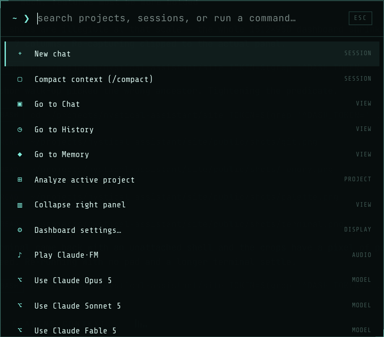Click the music note icon for Play Claude·FM
The image size is (384, 337).
pos(20,255)
